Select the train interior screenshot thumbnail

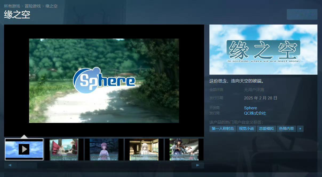(64, 149)
